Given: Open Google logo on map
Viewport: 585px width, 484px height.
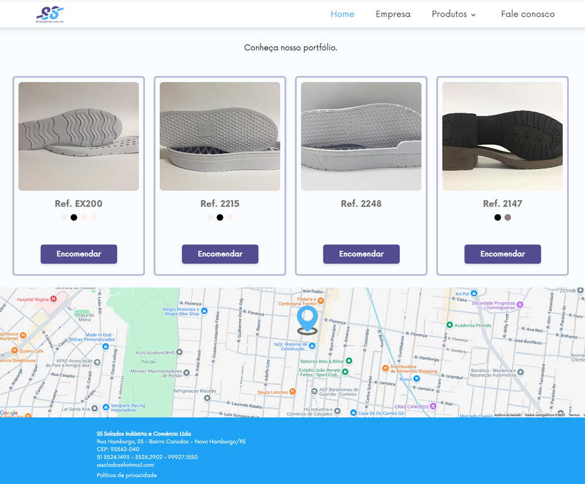Looking at the screenshot, I should tap(9, 413).
